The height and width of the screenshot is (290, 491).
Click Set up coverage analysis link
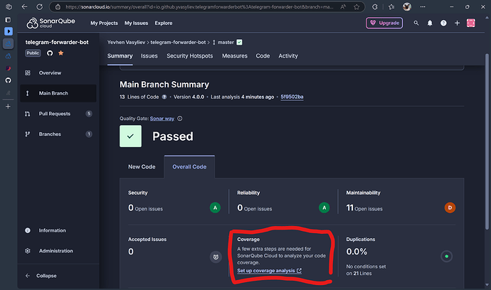tap(269, 271)
